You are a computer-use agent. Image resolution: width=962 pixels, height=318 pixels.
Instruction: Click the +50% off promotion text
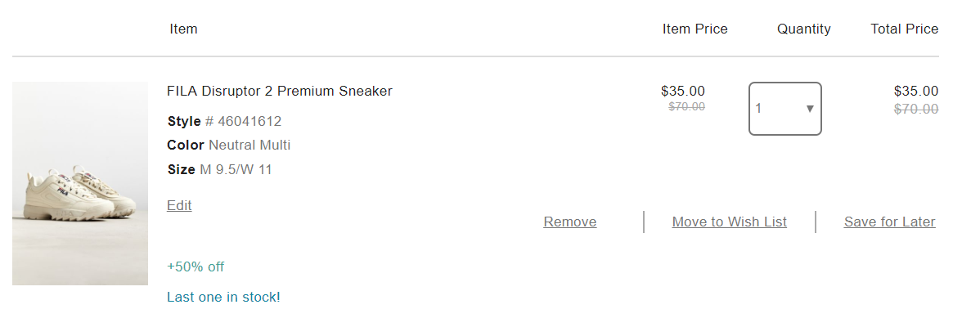click(x=196, y=267)
